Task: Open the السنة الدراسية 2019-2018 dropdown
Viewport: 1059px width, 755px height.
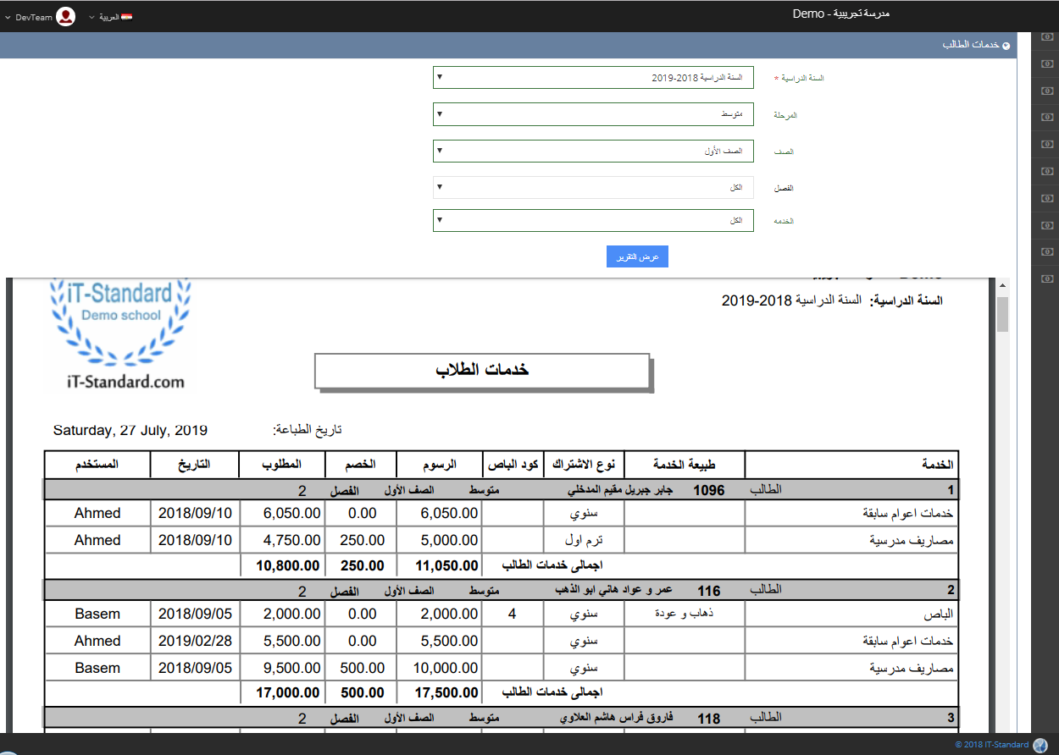Action: click(x=593, y=78)
